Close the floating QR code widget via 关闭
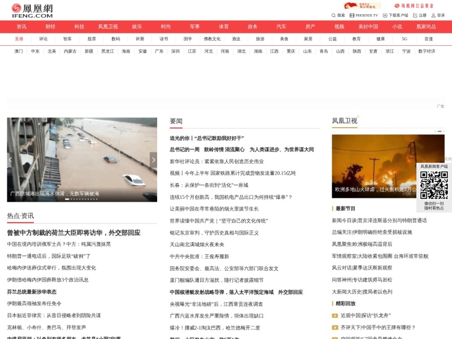Image resolution: width=452 pixels, height=339 pixels. pyautogui.click(x=448, y=159)
